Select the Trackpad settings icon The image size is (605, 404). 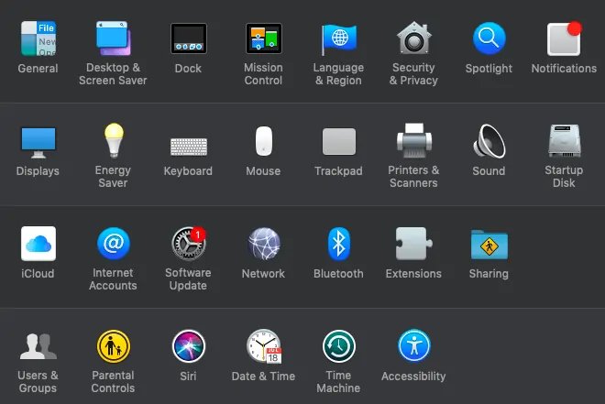pos(339,142)
